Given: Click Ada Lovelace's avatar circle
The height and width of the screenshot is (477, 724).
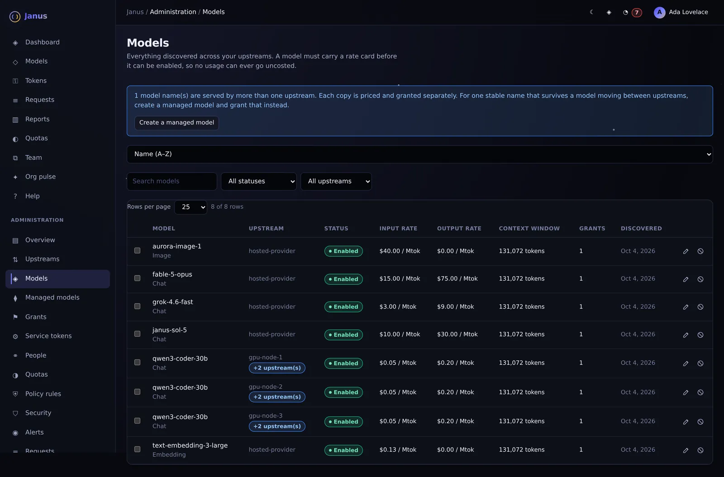Looking at the screenshot, I should 659,12.
